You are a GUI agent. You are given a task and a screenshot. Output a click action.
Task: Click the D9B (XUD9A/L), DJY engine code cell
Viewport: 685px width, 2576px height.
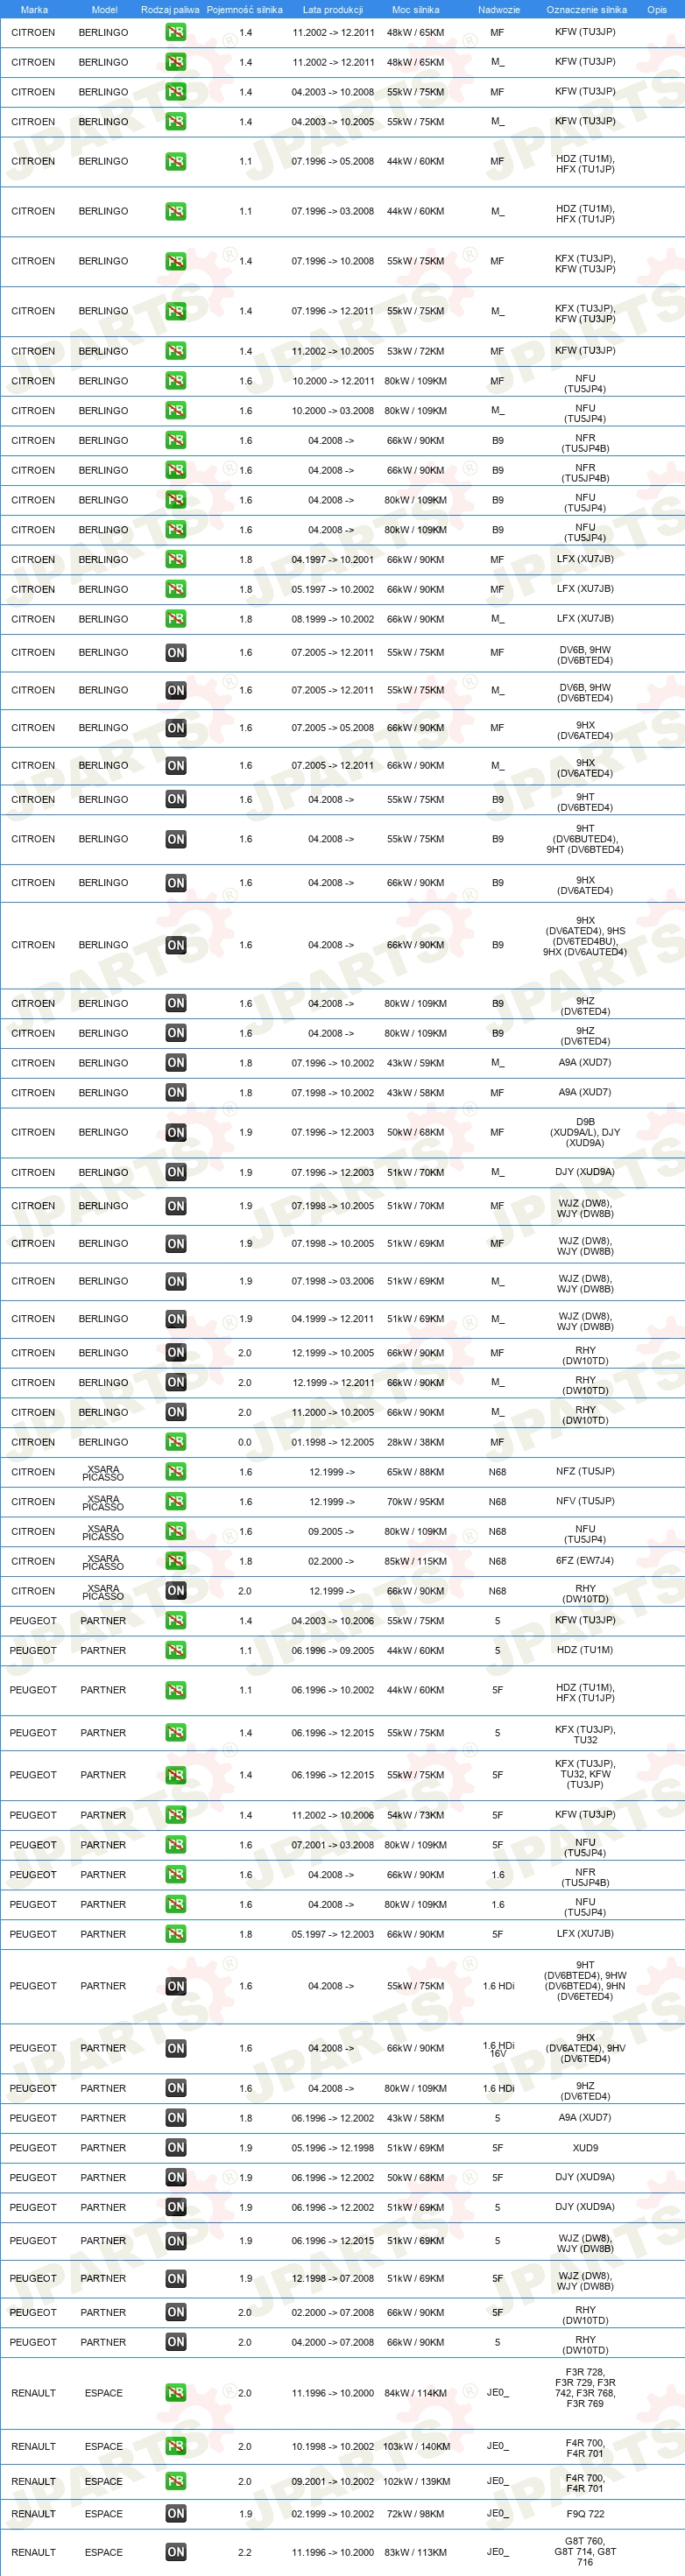[585, 1132]
